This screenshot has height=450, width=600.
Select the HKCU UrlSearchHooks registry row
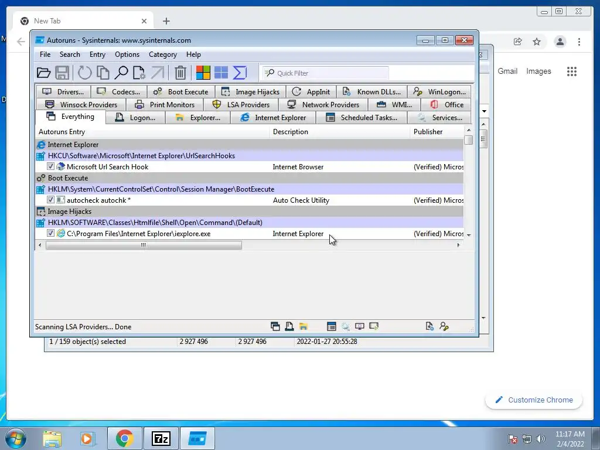pyautogui.click(x=249, y=156)
